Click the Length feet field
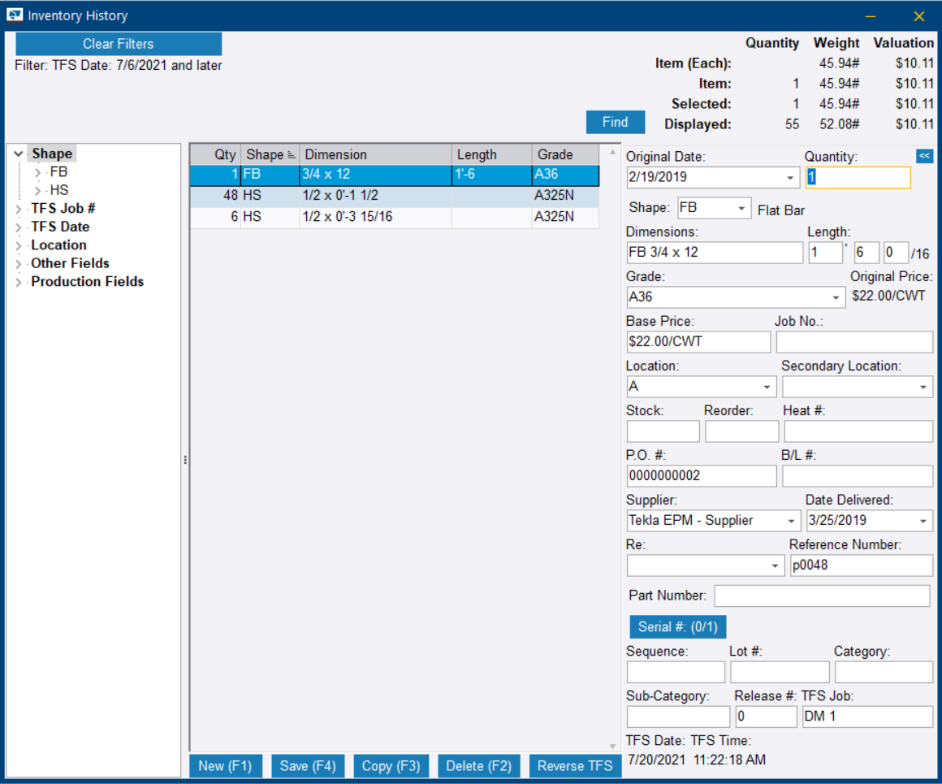Viewport: 942px width, 784px height. (825, 253)
